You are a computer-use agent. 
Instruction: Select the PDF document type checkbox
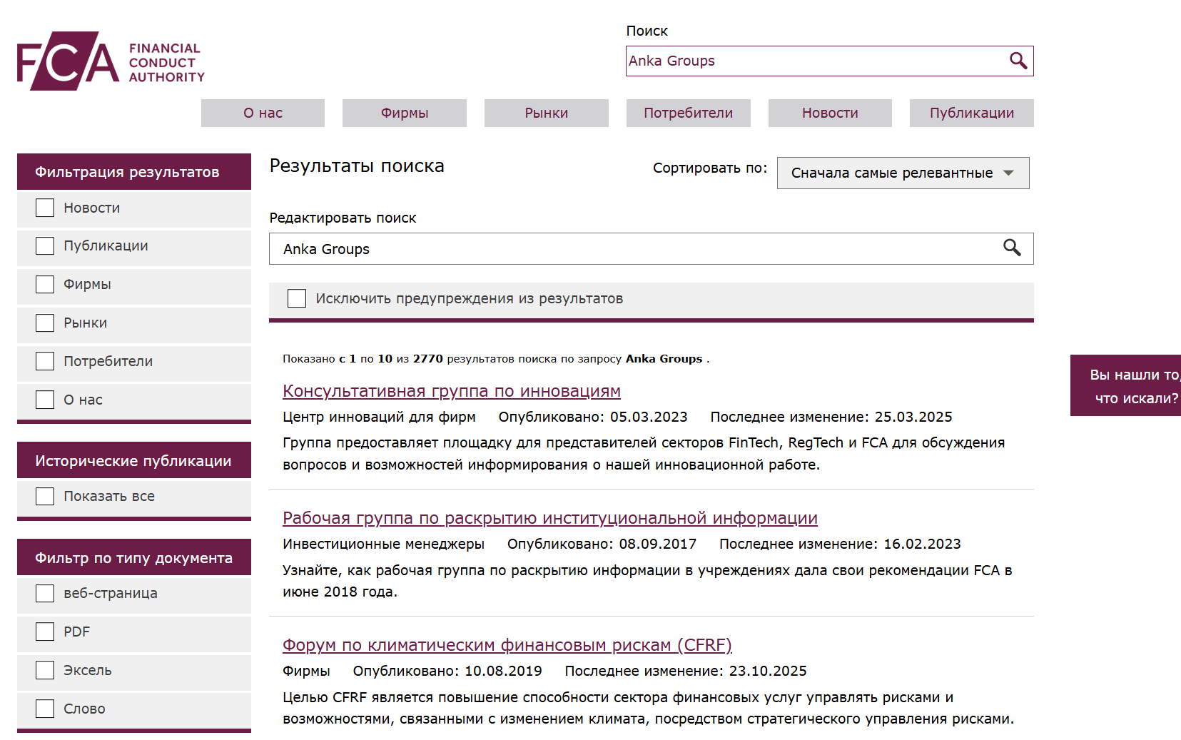[x=45, y=632]
